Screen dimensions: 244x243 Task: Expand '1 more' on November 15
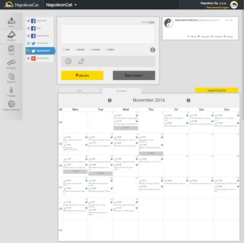coord(100,173)
